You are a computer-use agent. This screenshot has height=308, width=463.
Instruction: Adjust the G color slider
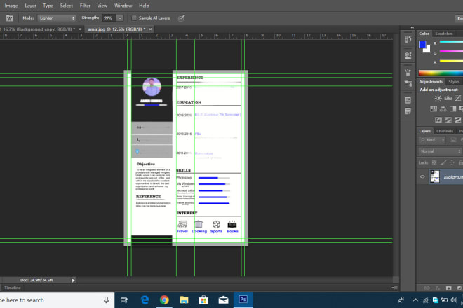pos(451,52)
